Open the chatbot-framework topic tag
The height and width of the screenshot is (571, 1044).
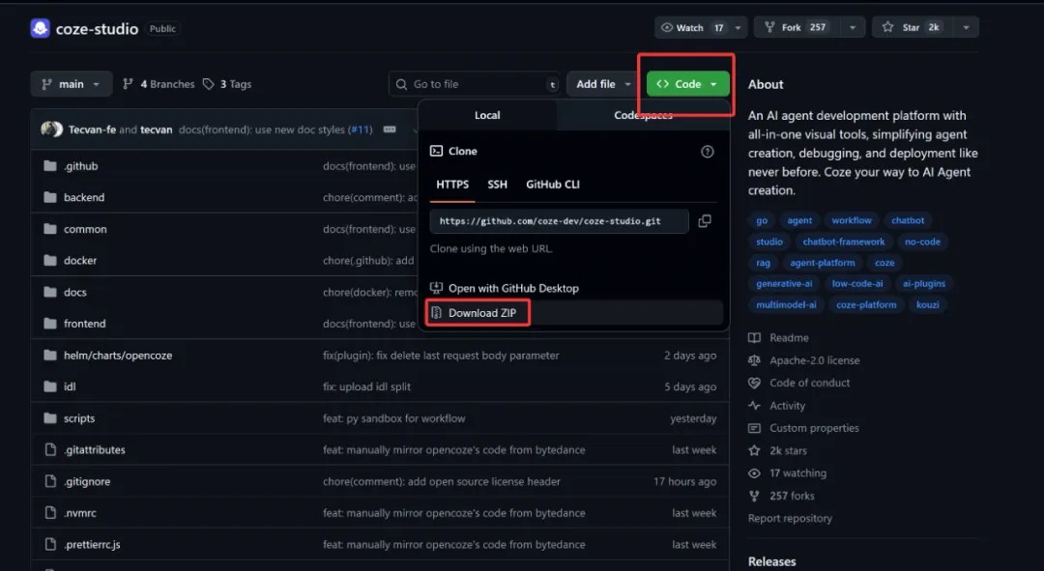click(844, 242)
